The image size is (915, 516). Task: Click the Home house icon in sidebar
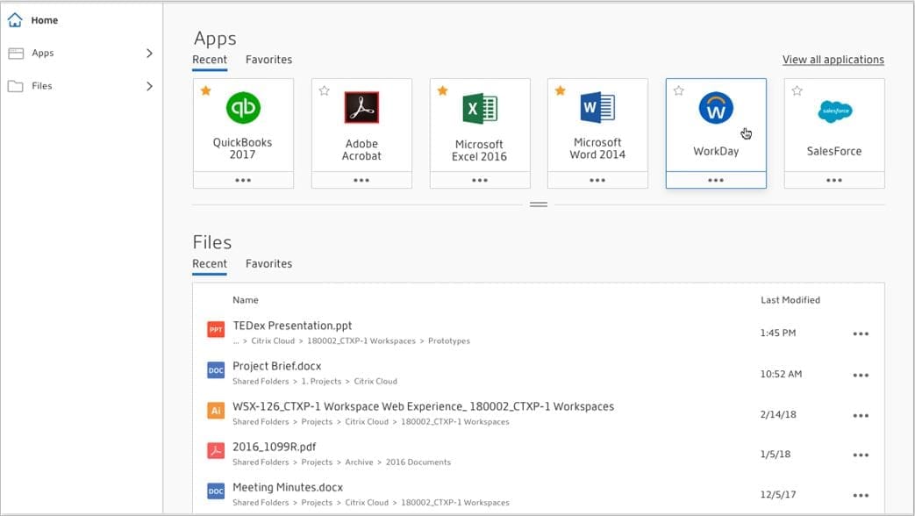point(15,20)
